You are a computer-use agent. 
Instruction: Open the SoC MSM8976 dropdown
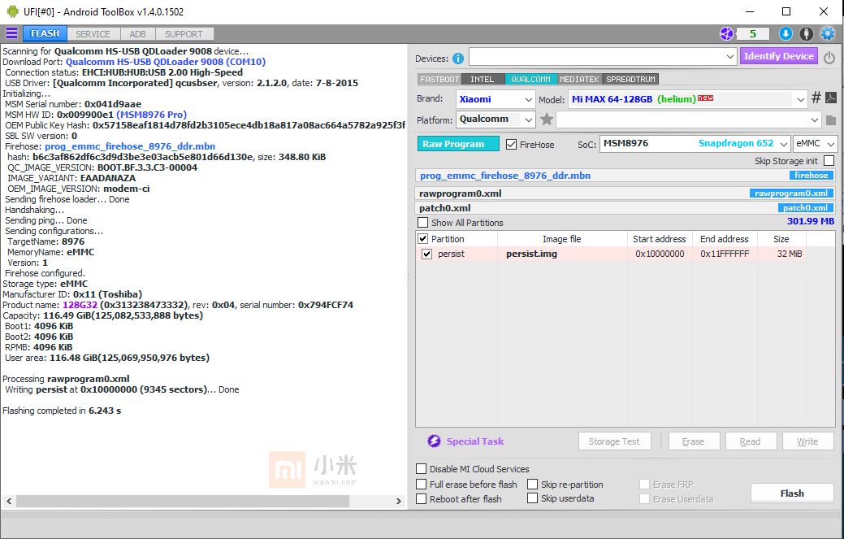(784, 144)
